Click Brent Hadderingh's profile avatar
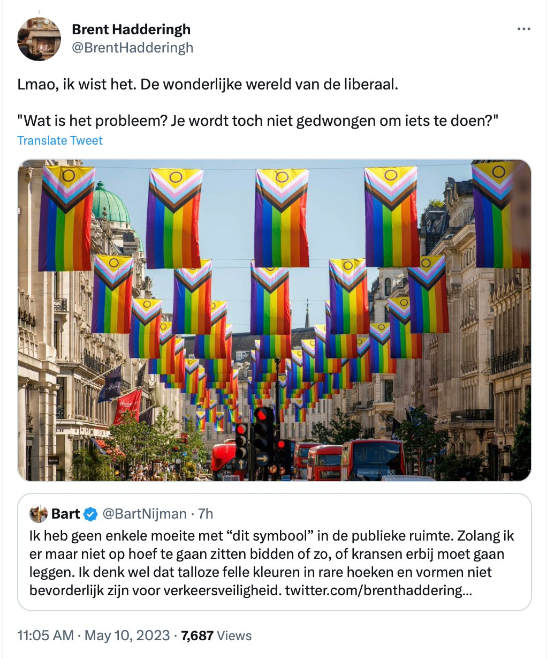The height and width of the screenshot is (659, 547). tap(39, 39)
